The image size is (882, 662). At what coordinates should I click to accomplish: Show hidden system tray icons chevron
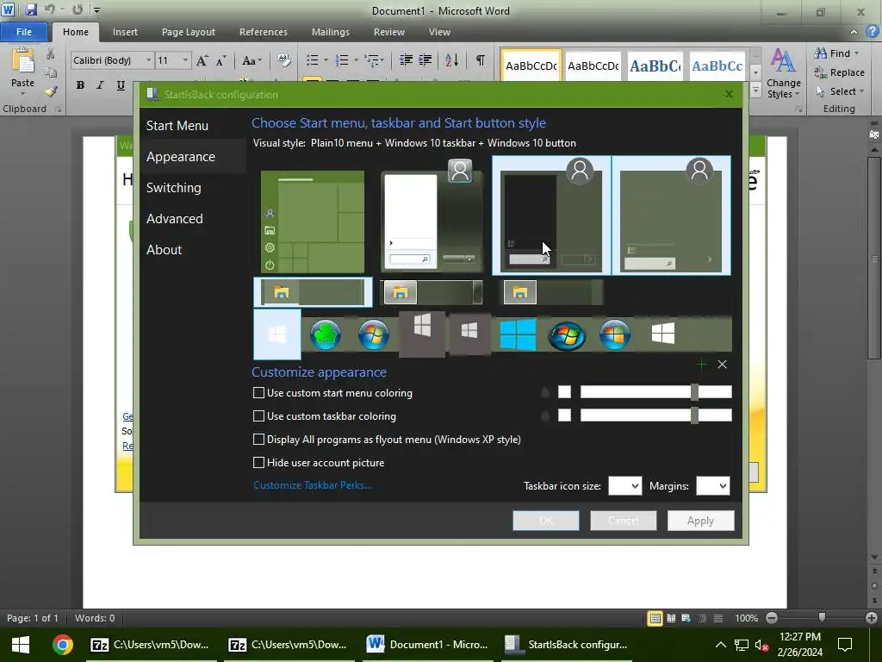[x=720, y=645]
